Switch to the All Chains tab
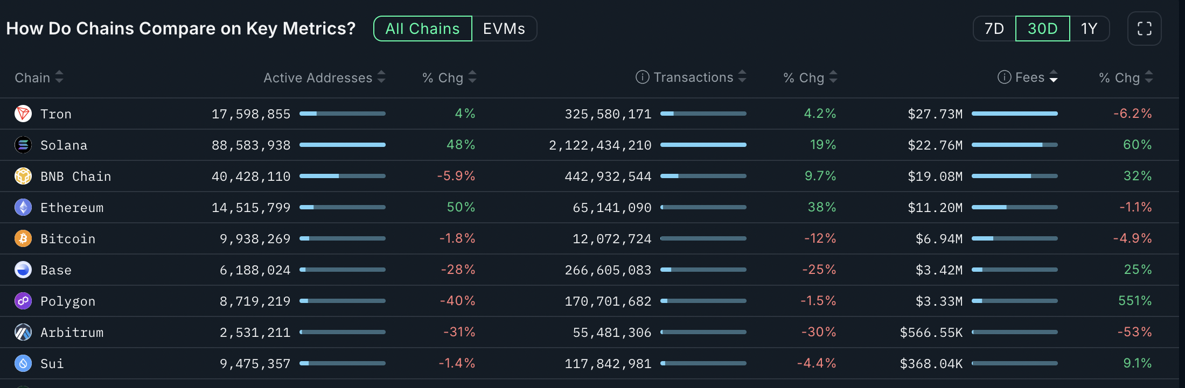1185x388 pixels. click(x=422, y=29)
